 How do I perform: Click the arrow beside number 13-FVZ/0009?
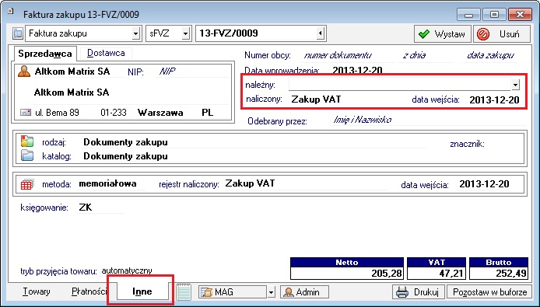pyautogui.click(x=321, y=33)
